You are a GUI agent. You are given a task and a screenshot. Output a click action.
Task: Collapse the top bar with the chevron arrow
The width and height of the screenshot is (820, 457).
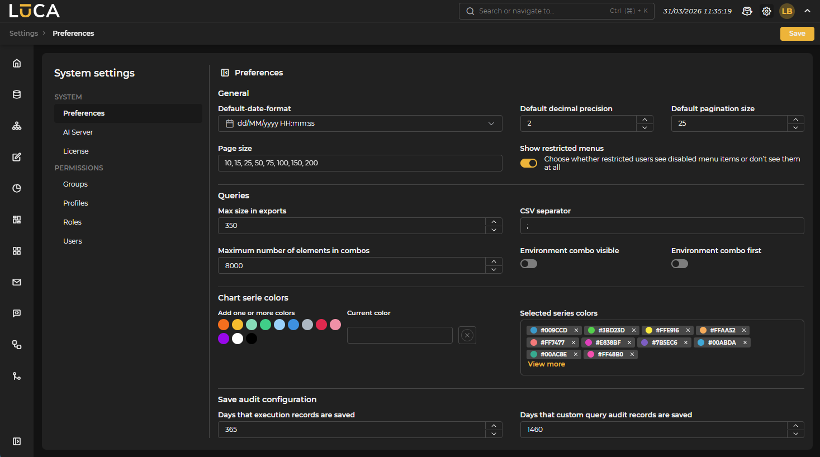[x=807, y=11]
